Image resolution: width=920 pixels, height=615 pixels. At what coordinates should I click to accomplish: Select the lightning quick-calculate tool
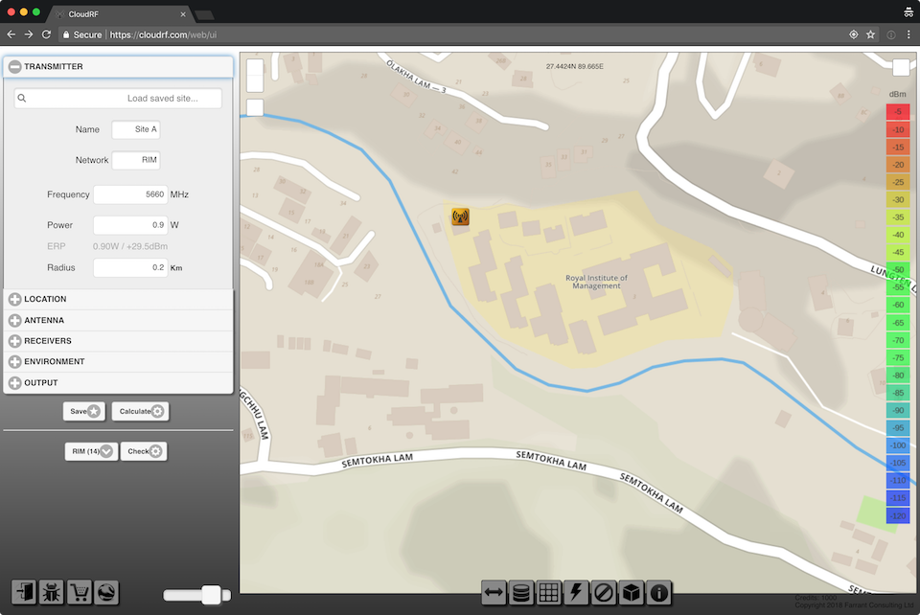click(x=576, y=592)
